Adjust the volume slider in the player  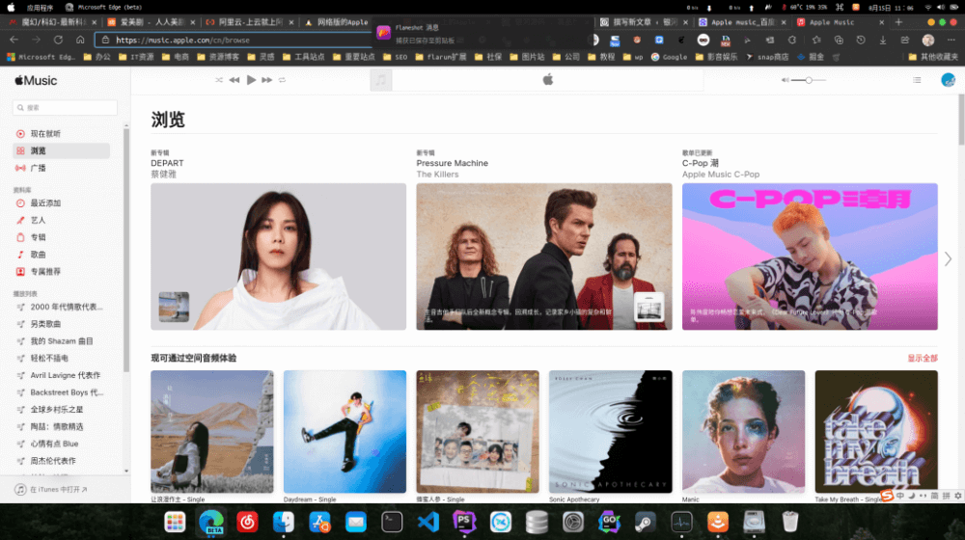point(809,80)
